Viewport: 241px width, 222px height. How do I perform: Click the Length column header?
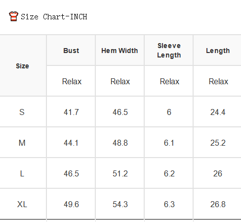coord(218,51)
